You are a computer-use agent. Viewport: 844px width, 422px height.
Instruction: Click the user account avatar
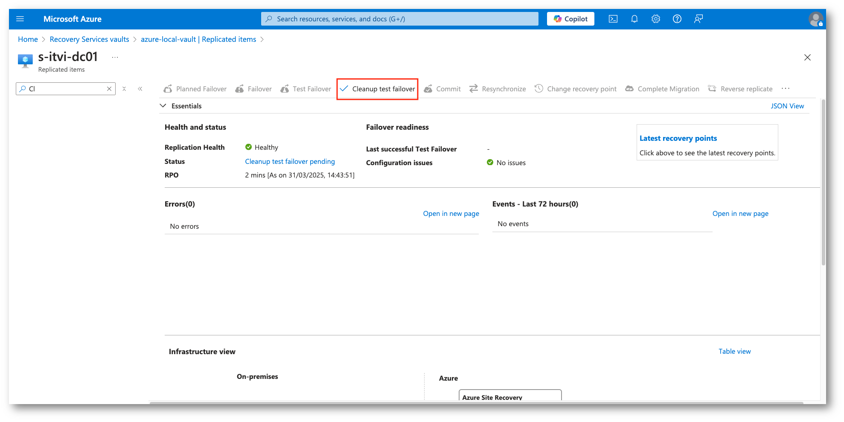[x=815, y=19]
